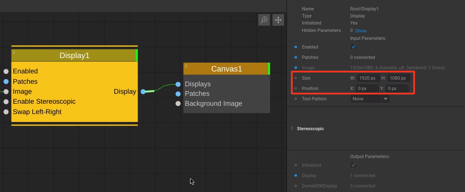Click the dot beside Size parameter

pyautogui.click(x=296, y=78)
